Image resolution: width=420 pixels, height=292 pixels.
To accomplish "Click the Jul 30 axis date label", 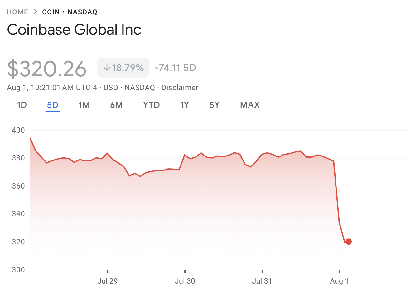I will pyautogui.click(x=185, y=281).
